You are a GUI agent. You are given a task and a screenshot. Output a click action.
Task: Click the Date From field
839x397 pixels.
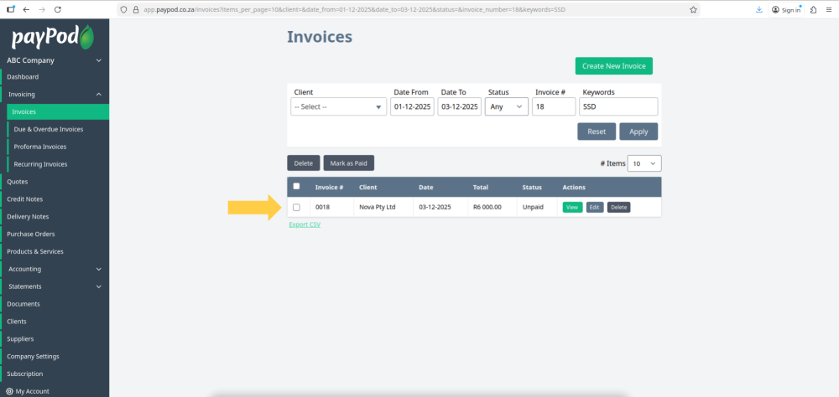pyautogui.click(x=412, y=106)
